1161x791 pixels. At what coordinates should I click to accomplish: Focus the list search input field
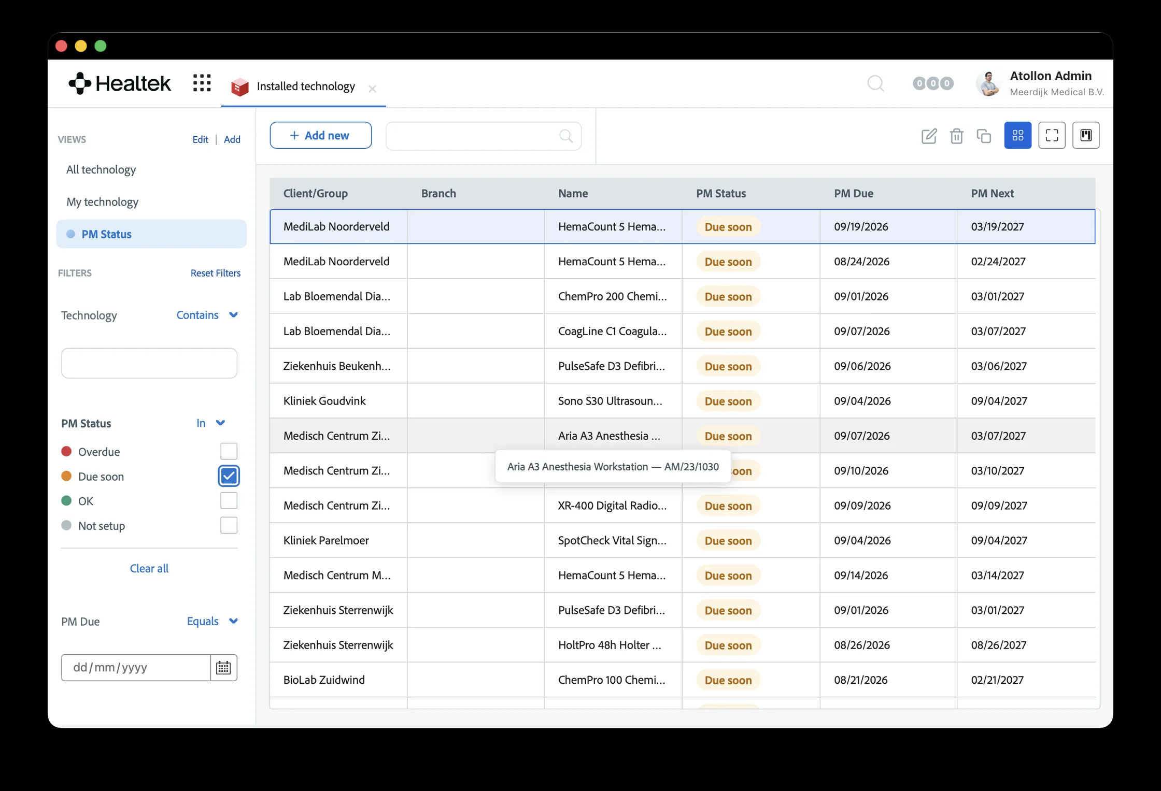[x=483, y=136]
